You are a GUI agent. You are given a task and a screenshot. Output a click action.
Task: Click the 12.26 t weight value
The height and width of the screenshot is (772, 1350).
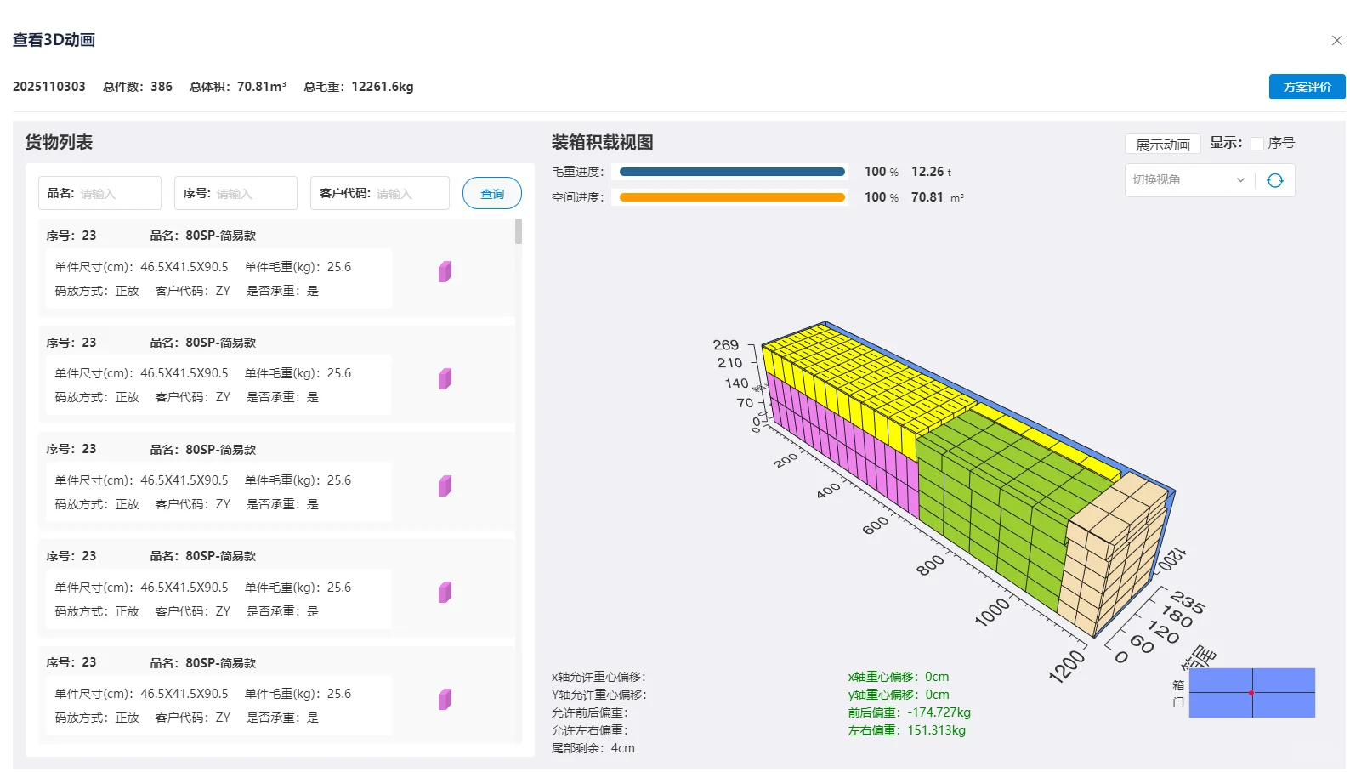(x=931, y=172)
